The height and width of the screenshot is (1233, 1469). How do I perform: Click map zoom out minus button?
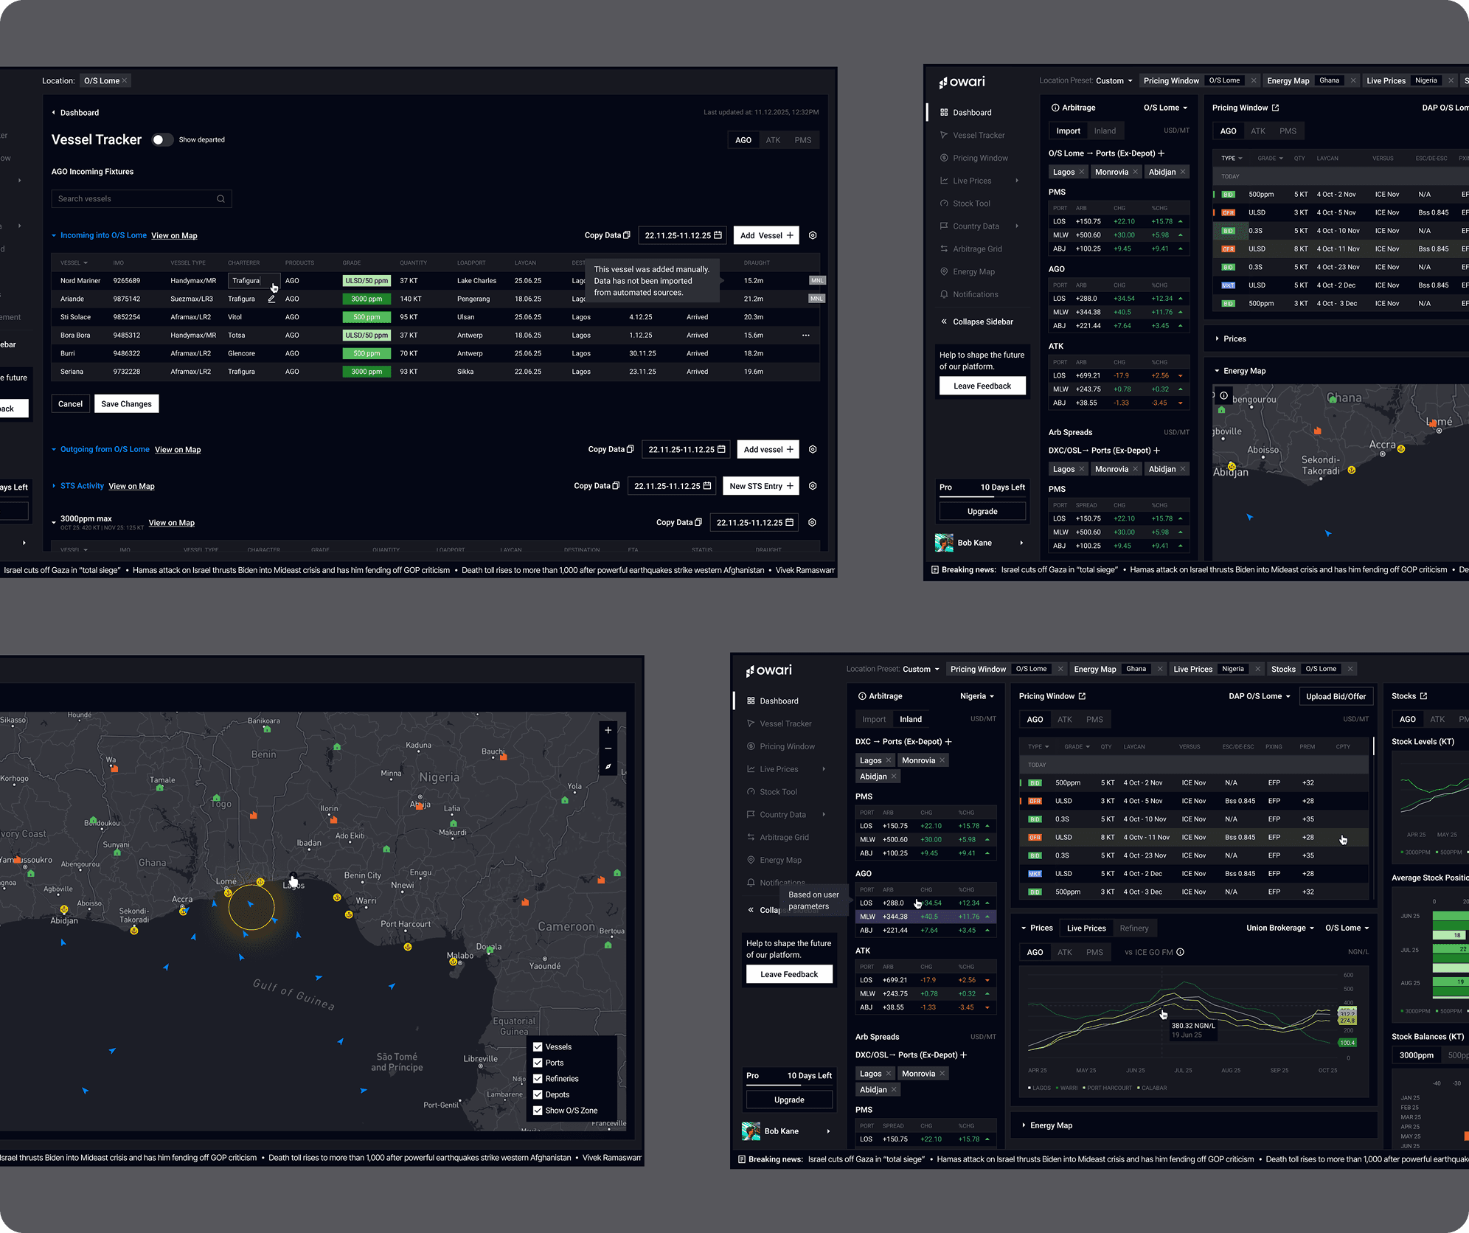608,749
